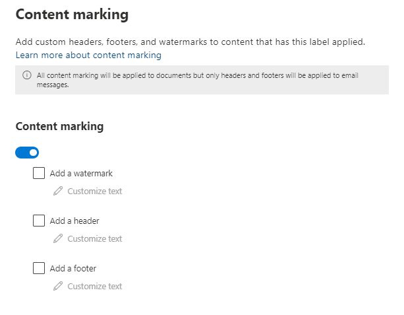Viewport: 404px width, 315px height.
Task: Click the 'Add a footer' label text
Action: [73, 269]
